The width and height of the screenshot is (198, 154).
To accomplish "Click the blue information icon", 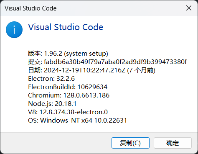I will click(x=14, y=30).
